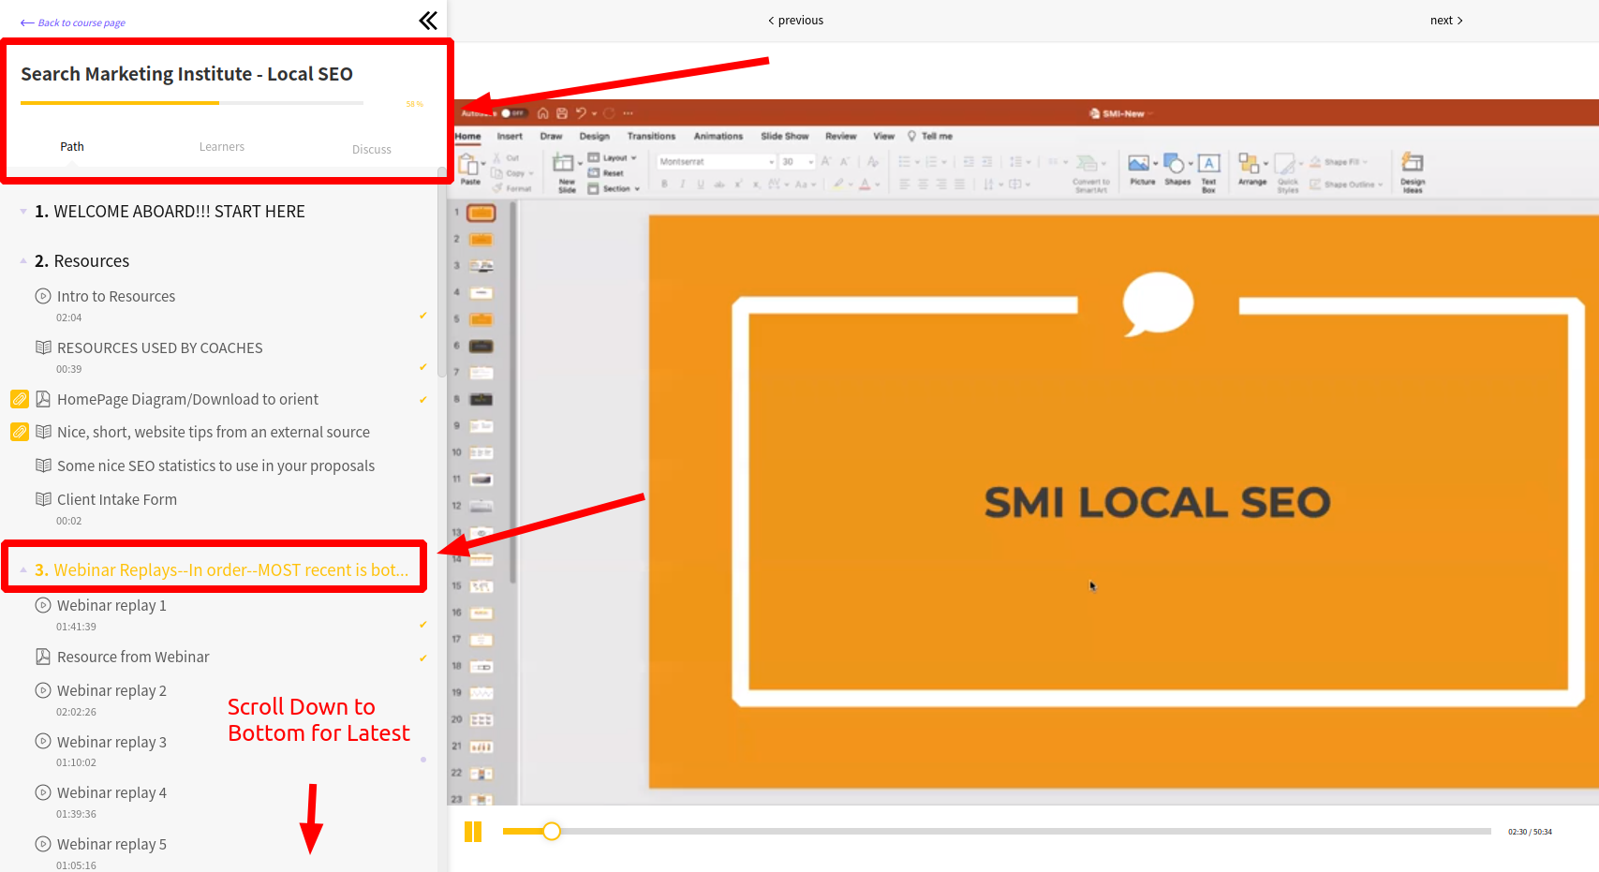
Task: Switch to the Learners tab
Action: [221, 147]
